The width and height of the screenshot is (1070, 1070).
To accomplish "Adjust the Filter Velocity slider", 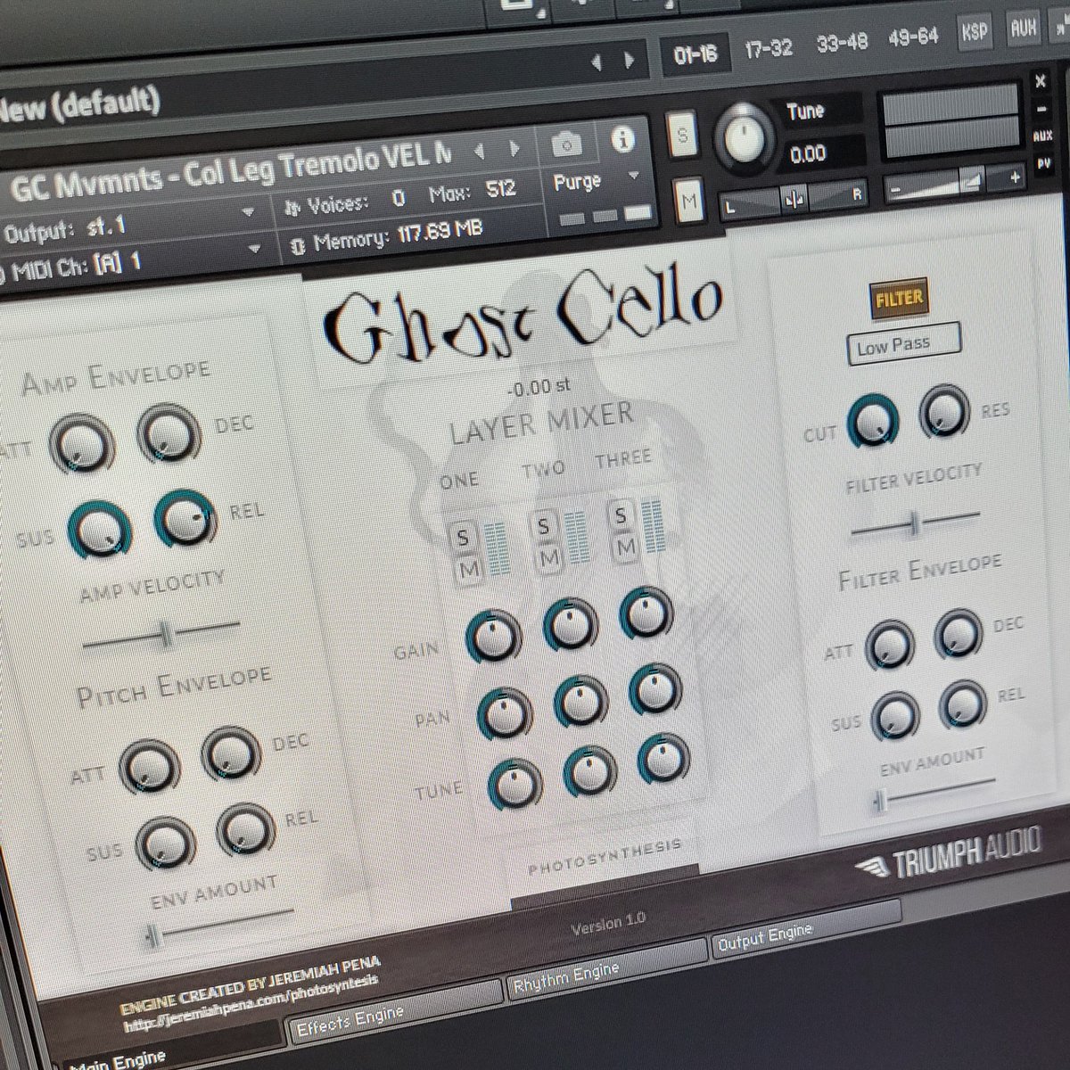I will (912, 521).
